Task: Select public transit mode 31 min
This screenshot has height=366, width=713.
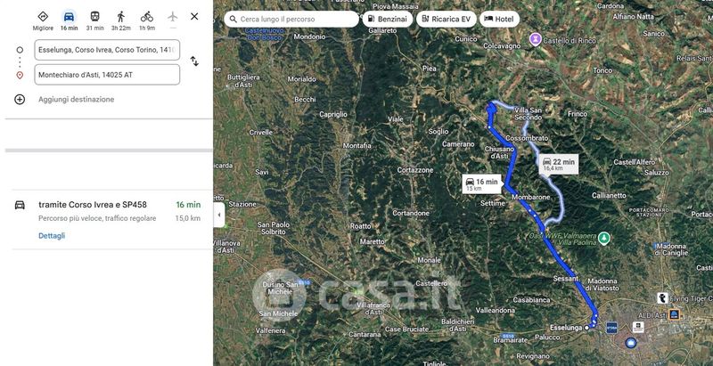Action: pyautogui.click(x=95, y=17)
